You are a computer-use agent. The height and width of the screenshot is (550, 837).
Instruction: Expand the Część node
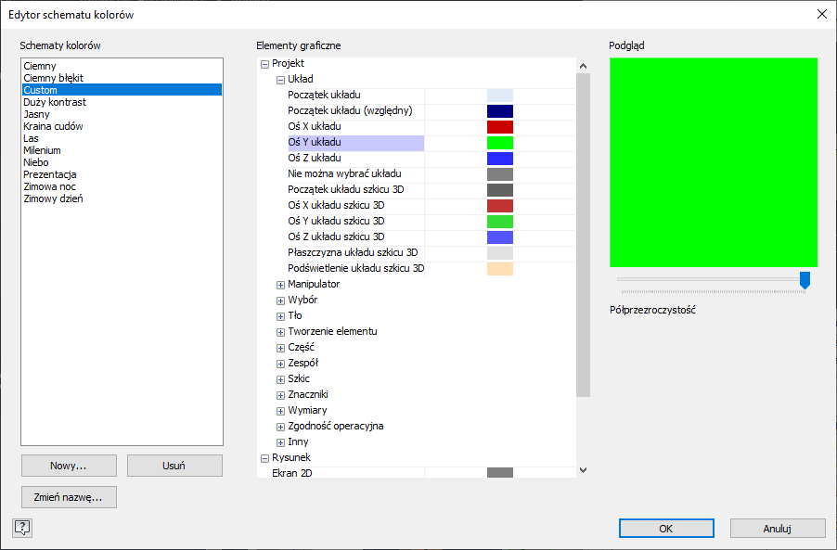coord(280,348)
